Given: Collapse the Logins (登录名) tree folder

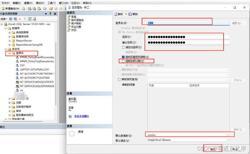Looking at the screenshot, I should [x=10, y=53].
